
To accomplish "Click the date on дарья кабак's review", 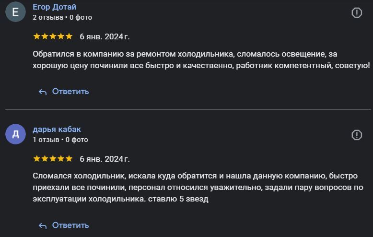I will tap(105, 159).
